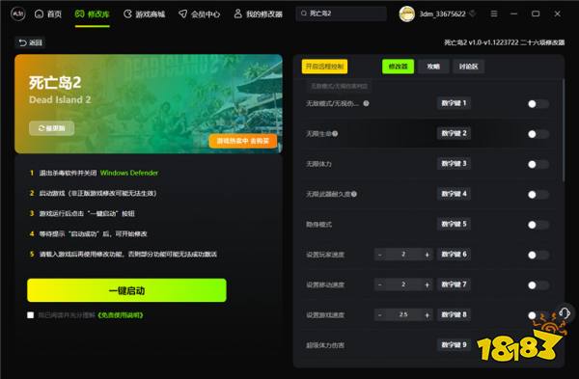The height and width of the screenshot is (379, 579).
Task: Click info icon beside 无限生命
Action: [x=335, y=134]
